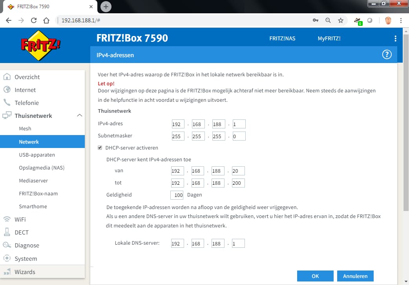Open the extension icon with green badge

[x=358, y=21]
